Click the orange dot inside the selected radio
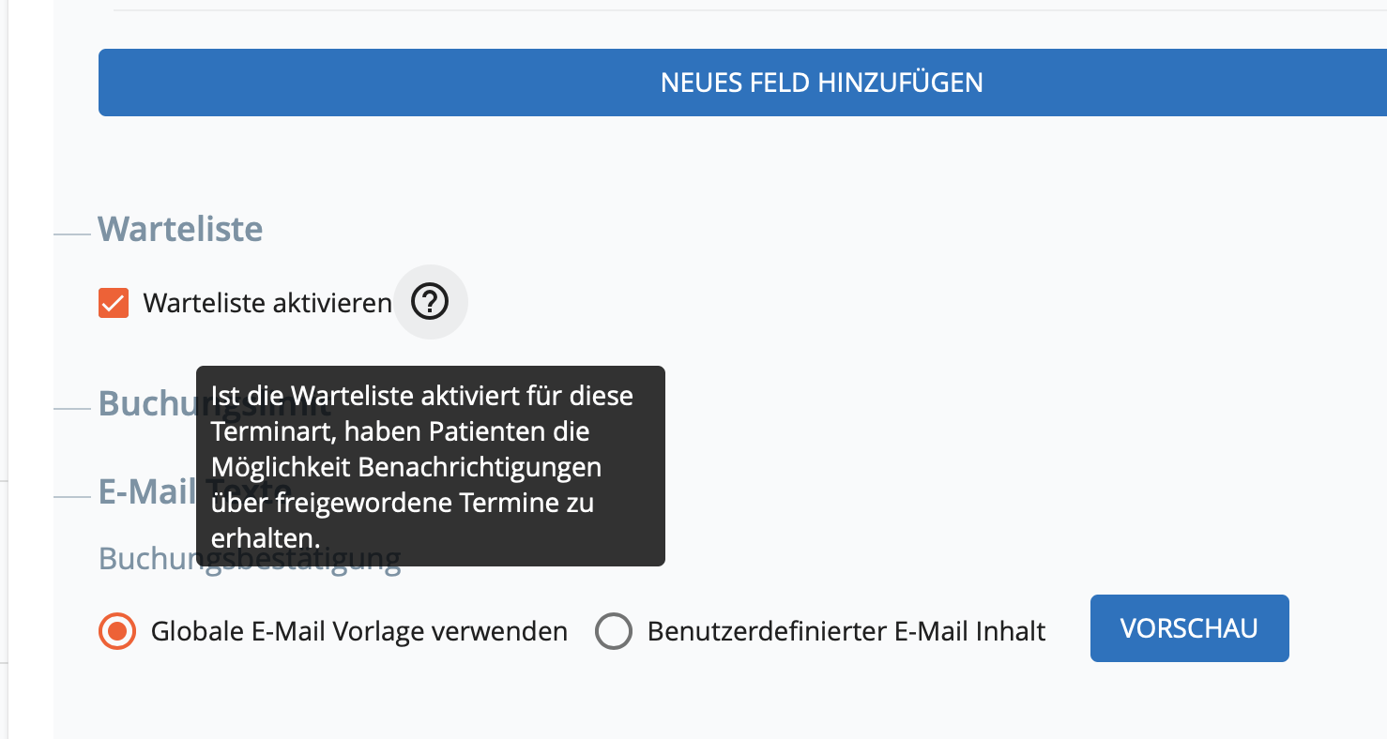The image size is (1387, 739). coord(116,631)
